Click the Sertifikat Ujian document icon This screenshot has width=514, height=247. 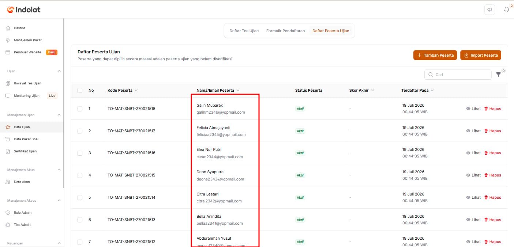click(x=8, y=151)
